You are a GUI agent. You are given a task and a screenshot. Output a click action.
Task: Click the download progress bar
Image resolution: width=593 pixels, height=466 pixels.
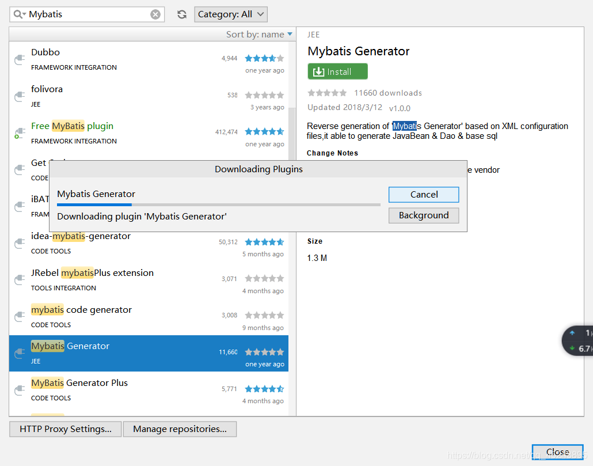tap(219, 204)
